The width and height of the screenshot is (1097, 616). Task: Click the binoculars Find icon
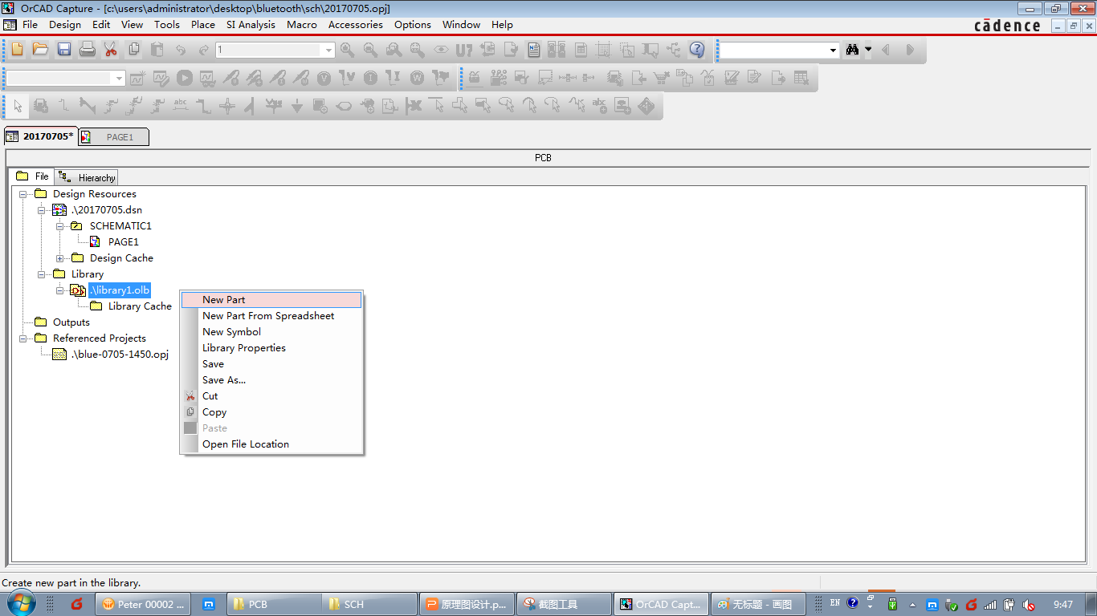[x=853, y=50]
